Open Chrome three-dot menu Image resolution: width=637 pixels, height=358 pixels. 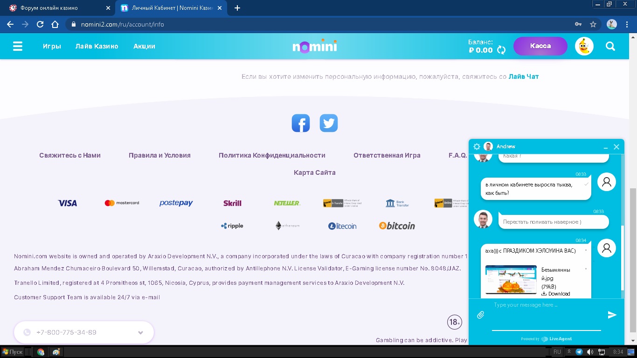click(627, 24)
